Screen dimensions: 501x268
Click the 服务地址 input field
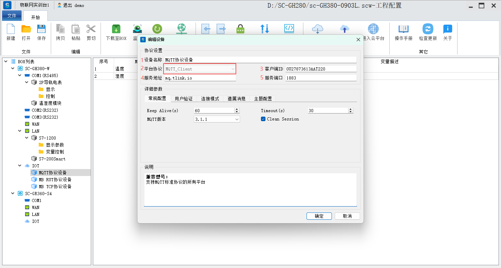tap(200, 78)
